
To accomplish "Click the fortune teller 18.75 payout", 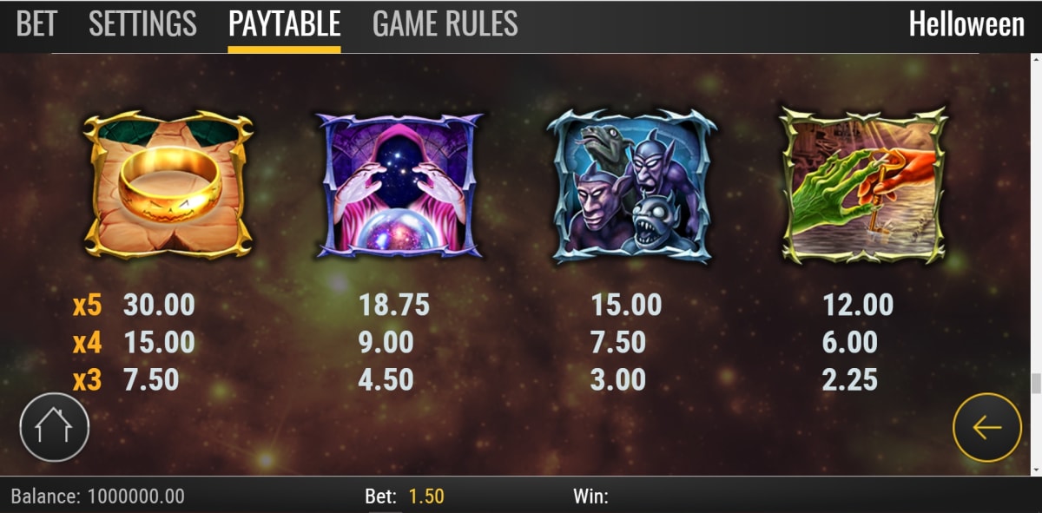I will point(394,305).
